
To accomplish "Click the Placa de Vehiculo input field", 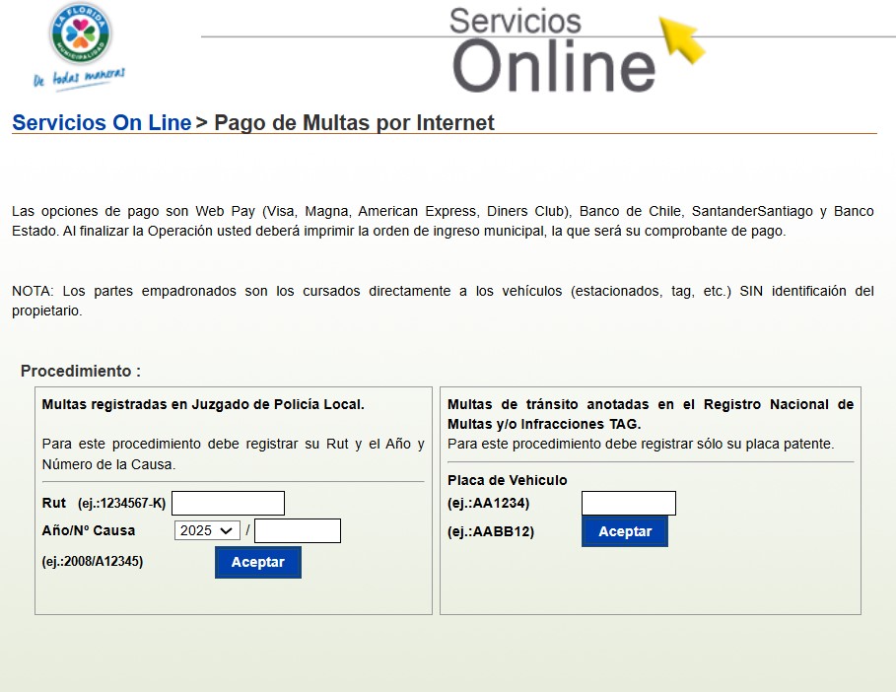I will 628,503.
